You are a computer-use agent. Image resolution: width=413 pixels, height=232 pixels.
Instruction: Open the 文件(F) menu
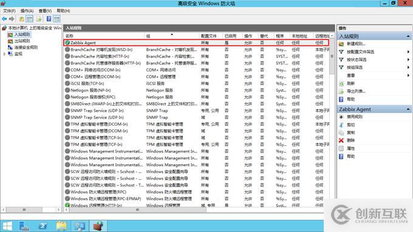[x=9, y=11]
